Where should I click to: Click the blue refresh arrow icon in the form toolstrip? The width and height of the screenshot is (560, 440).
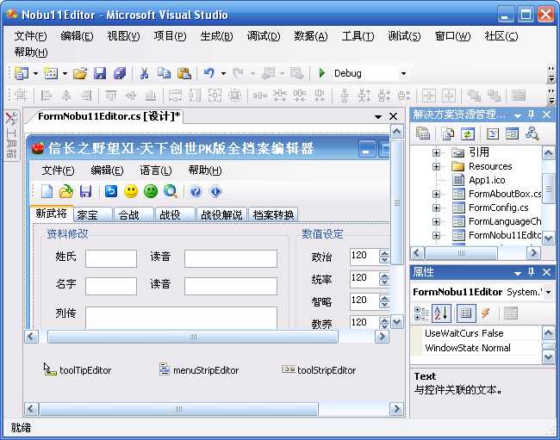111,192
